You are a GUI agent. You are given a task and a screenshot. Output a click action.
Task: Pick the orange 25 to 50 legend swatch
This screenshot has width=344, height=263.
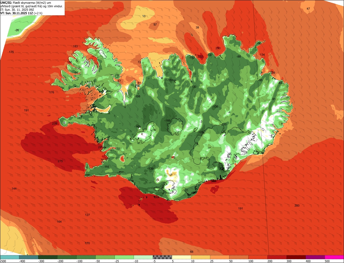pos(220,257)
